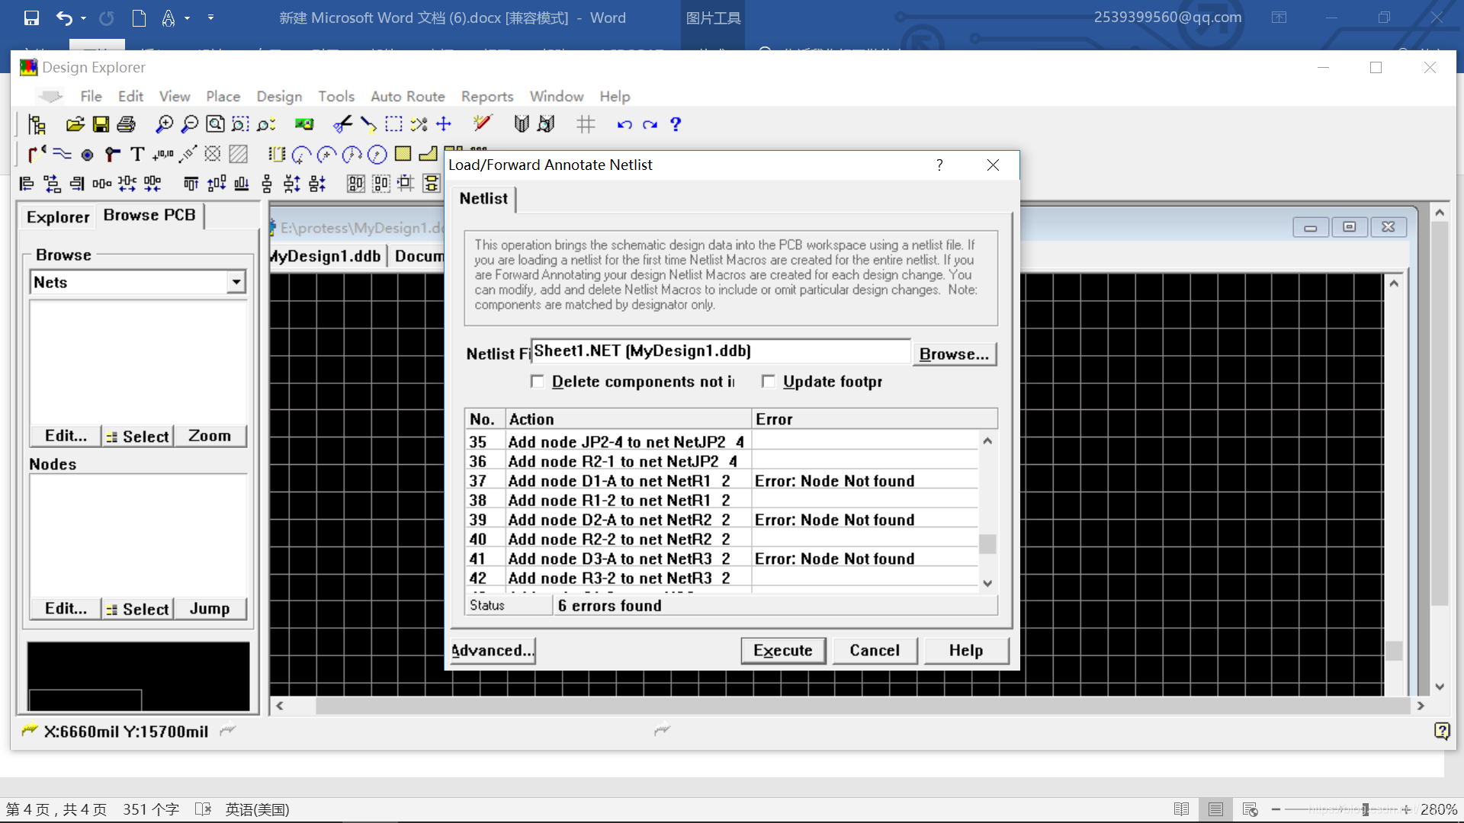Switch to the Explorer tab
Screen dimensions: 1464x823
click(x=58, y=216)
